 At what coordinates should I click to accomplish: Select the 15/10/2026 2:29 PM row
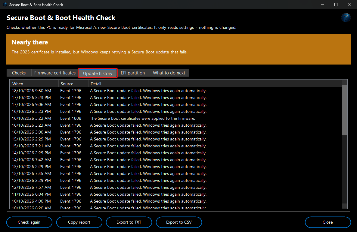(176, 139)
